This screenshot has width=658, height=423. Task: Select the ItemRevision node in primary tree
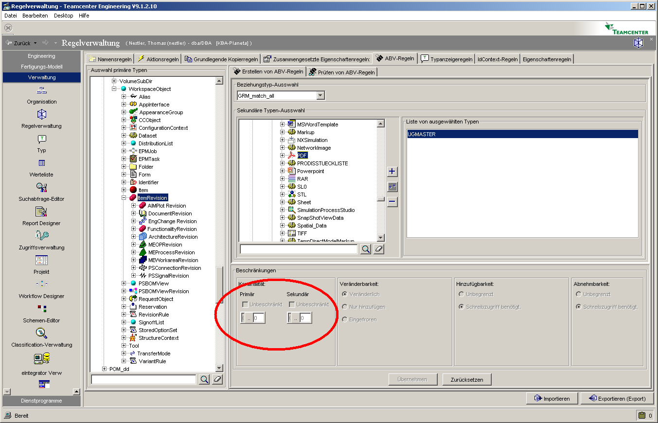pyautogui.click(x=152, y=198)
